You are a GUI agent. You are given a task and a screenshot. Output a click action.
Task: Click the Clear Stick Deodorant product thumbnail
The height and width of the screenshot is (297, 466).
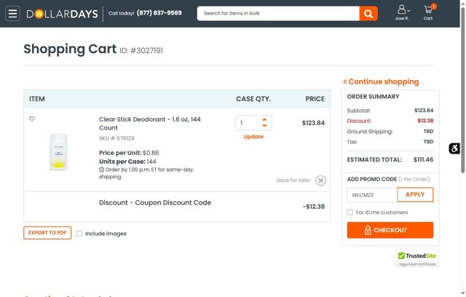pyautogui.click(x=58, y=152)
